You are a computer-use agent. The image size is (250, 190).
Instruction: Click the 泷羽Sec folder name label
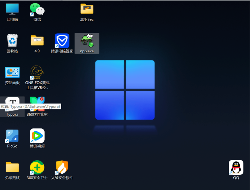point(87,19)
